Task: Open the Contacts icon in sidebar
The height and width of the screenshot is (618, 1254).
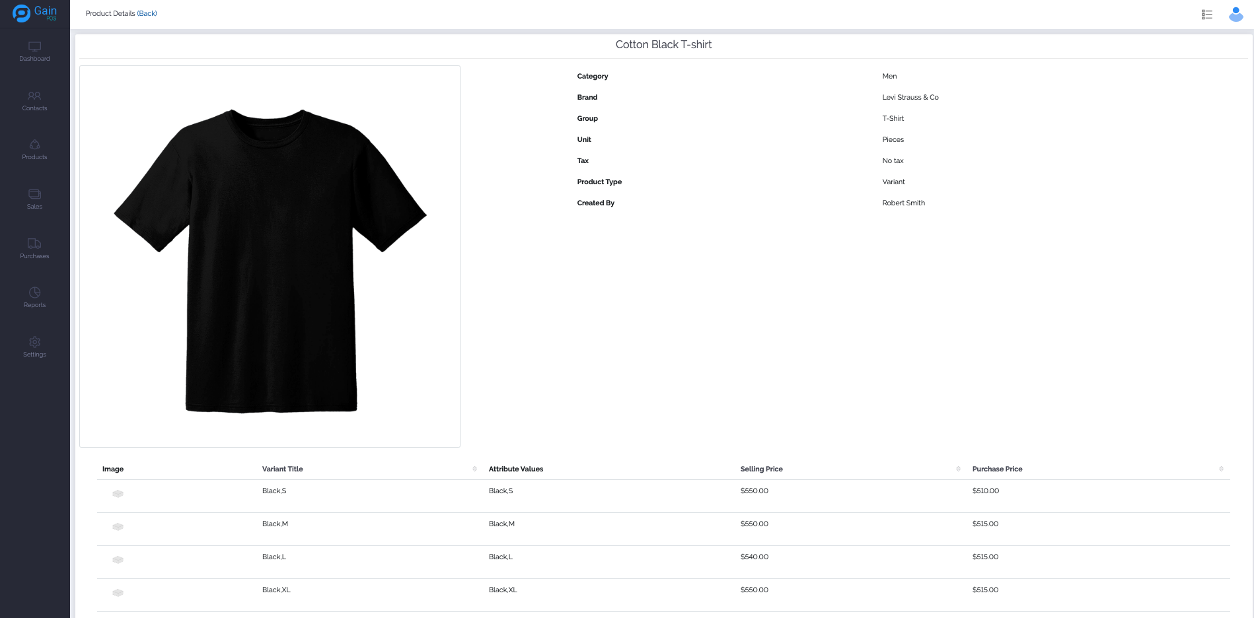Action: [x=34, y=96]
